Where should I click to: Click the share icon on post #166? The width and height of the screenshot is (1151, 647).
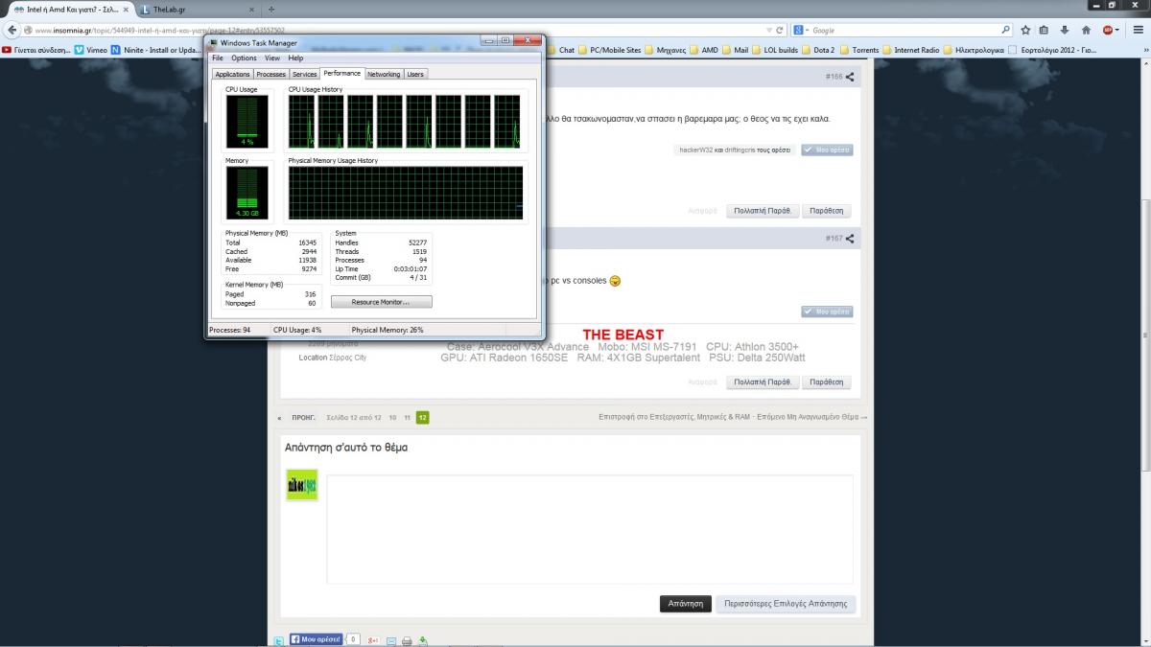[850, 77]
